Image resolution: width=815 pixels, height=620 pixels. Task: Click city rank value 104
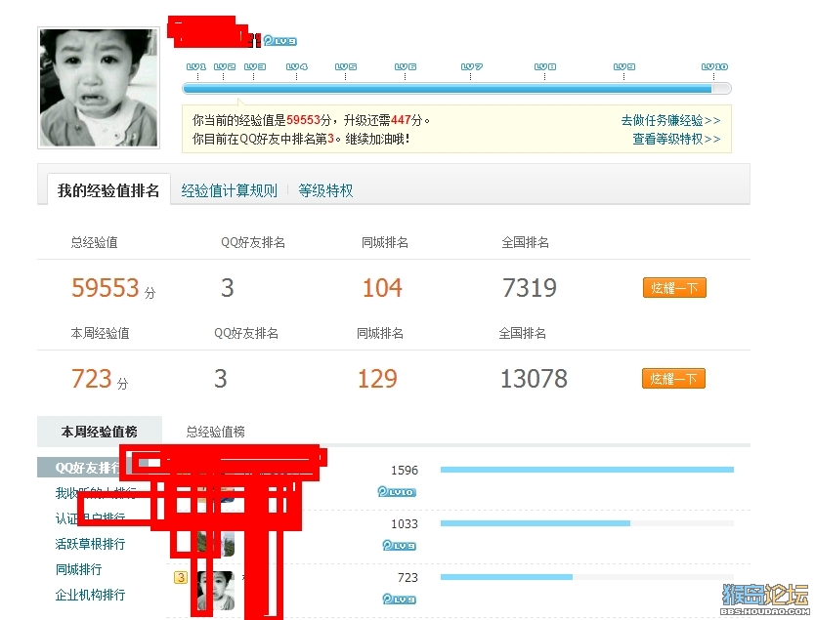[x=382, y=288]
